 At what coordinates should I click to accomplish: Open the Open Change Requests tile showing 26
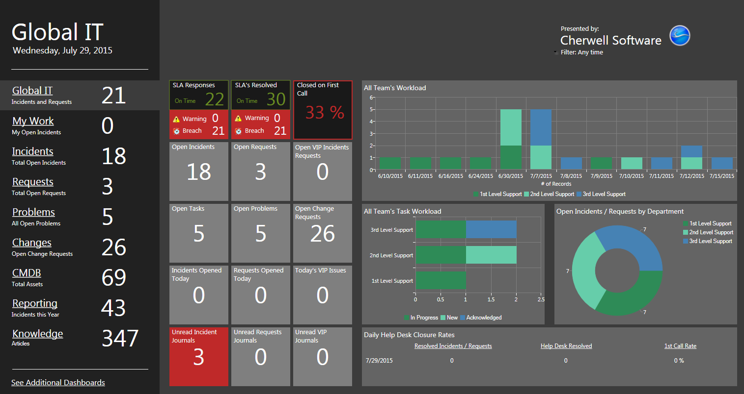[323, 233]
